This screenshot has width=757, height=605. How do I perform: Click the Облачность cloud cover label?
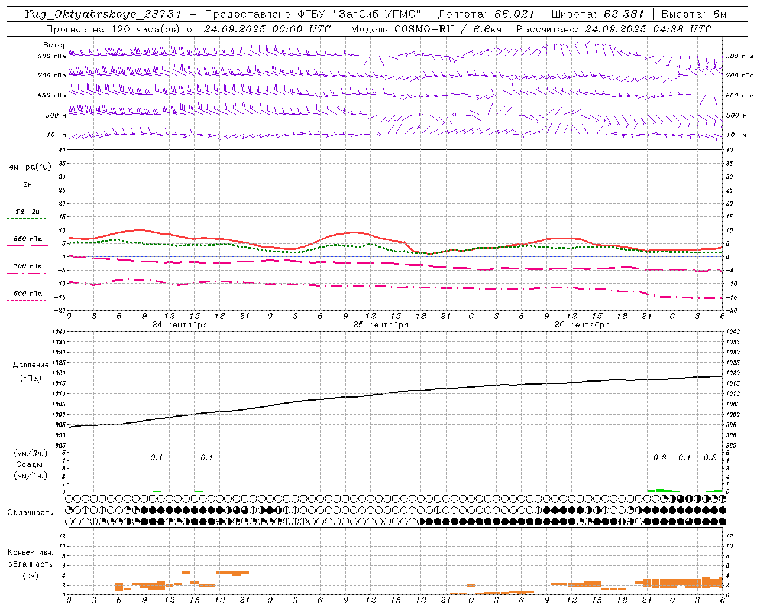pyautogui.click(x=30, y=513)
